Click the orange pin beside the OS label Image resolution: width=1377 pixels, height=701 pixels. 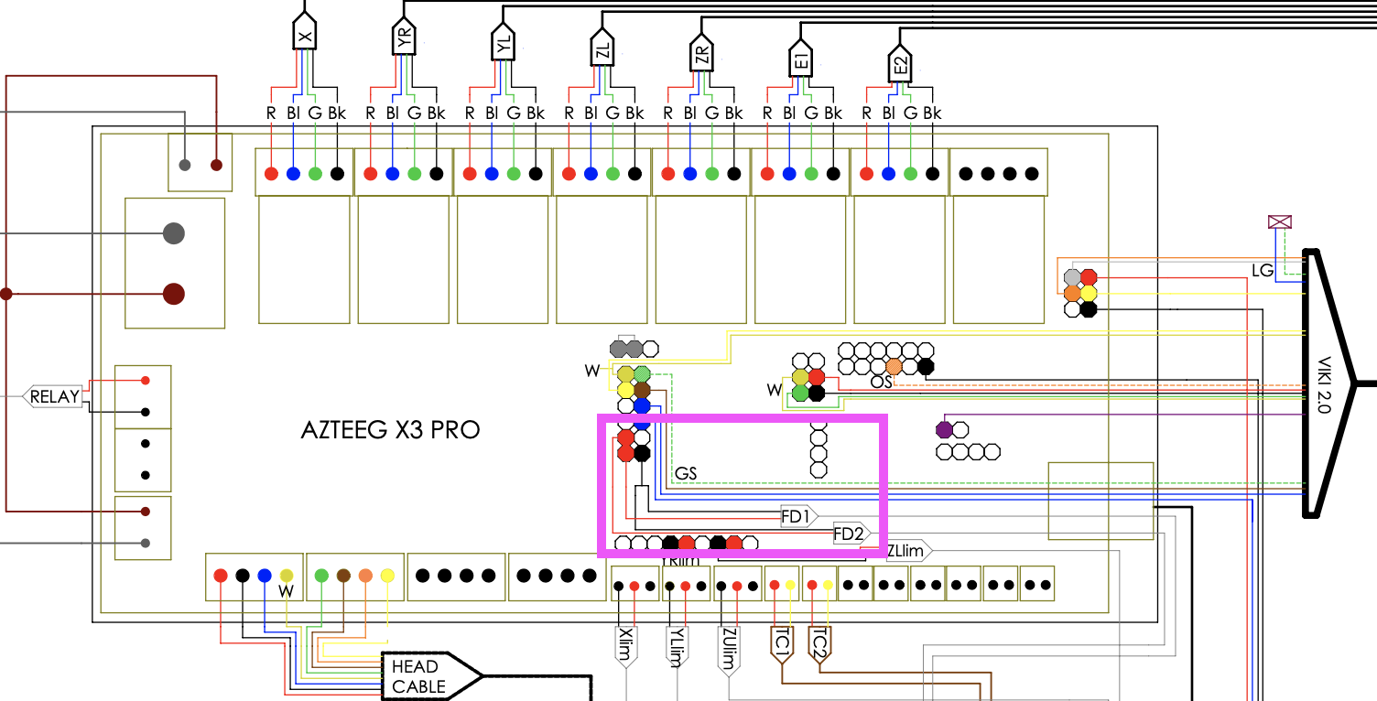pos(894,366)
